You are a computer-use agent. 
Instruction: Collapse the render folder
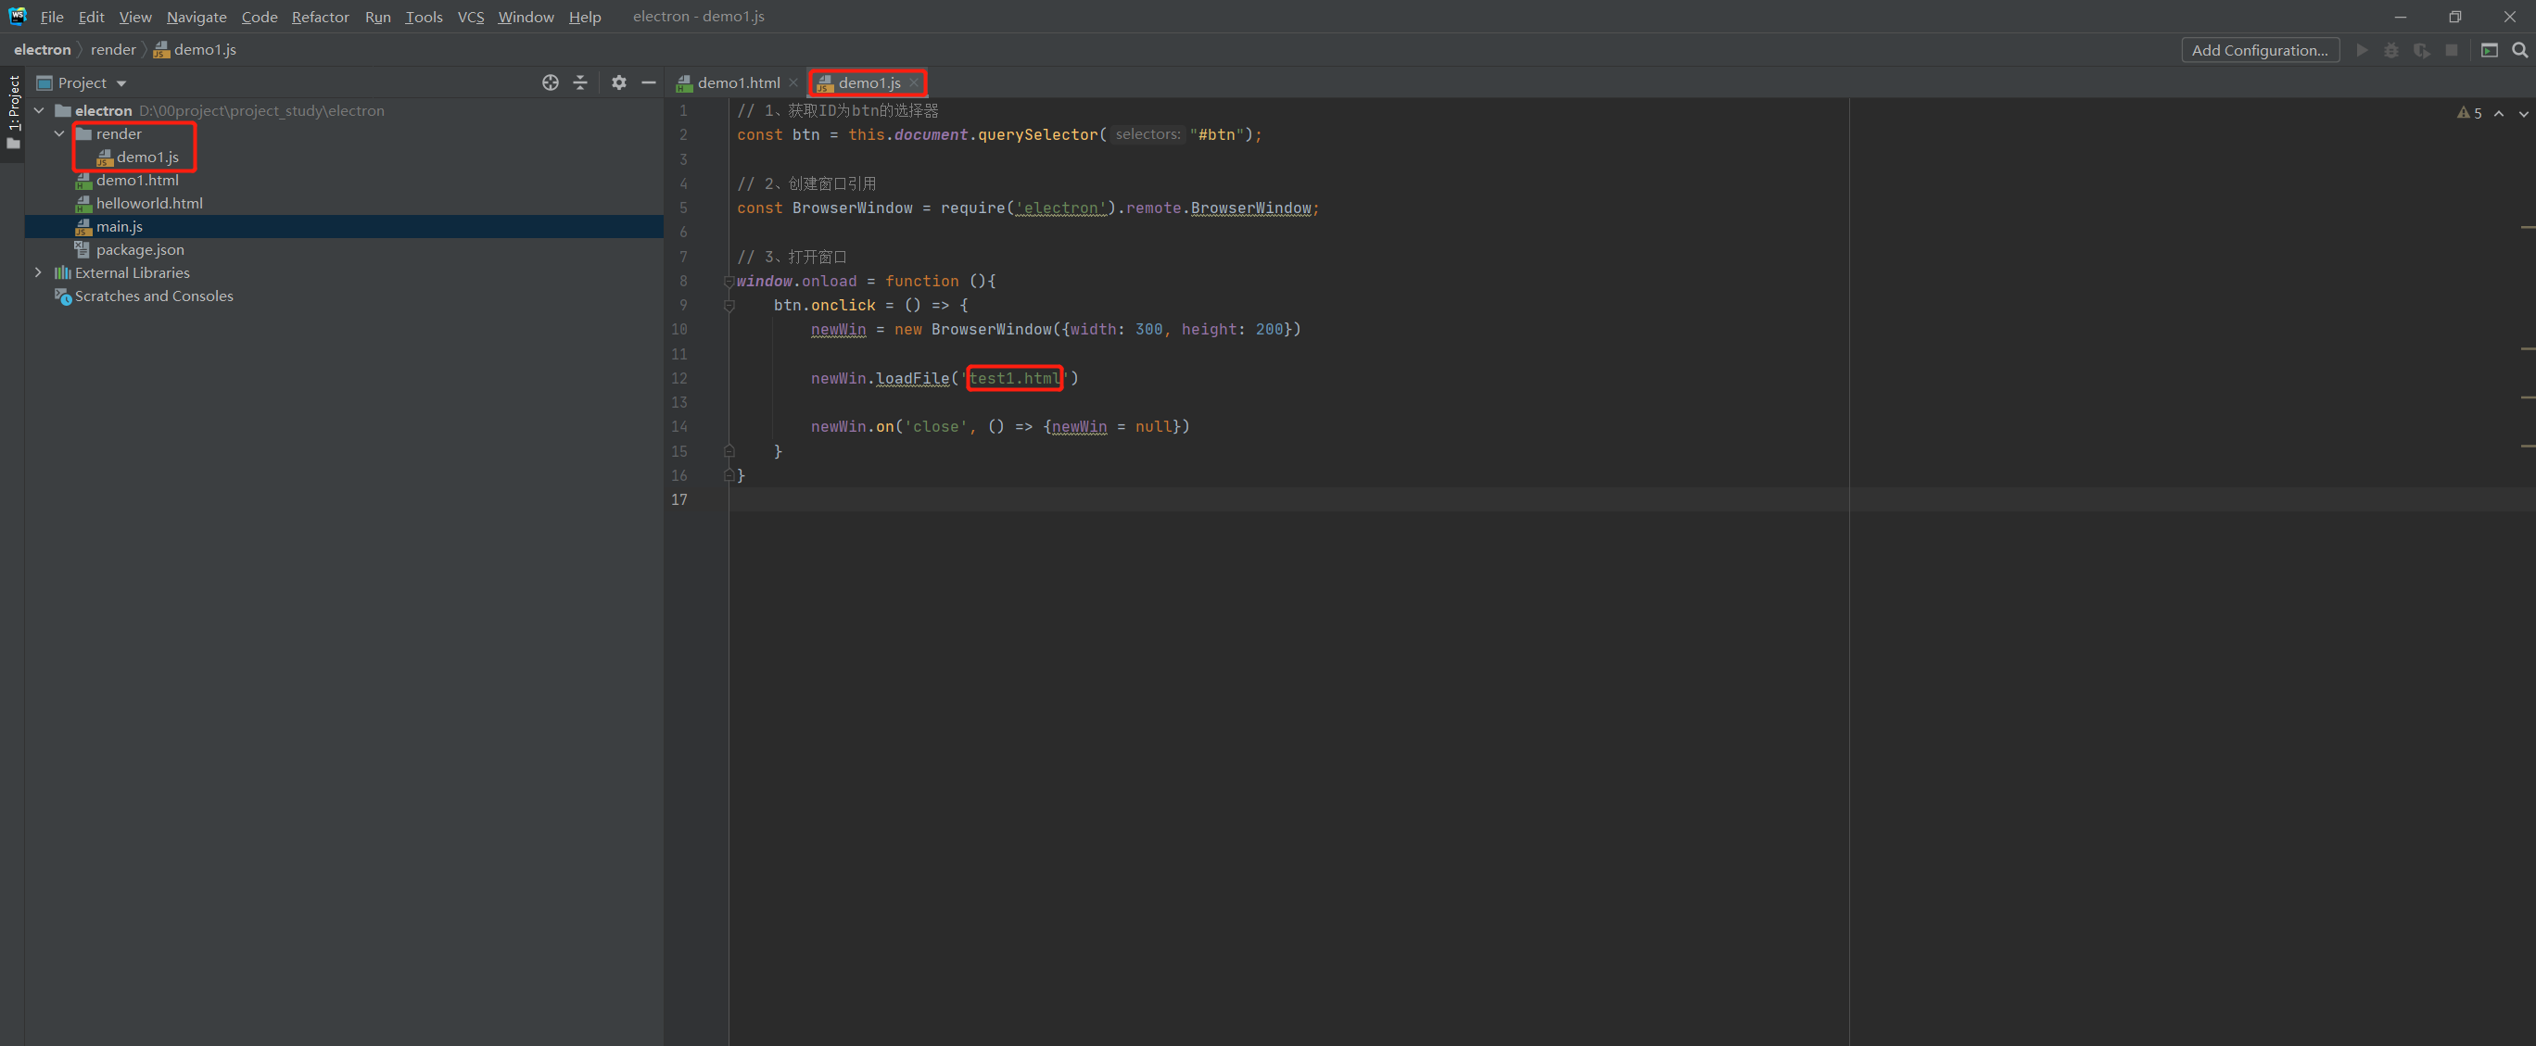coord(59,133)
